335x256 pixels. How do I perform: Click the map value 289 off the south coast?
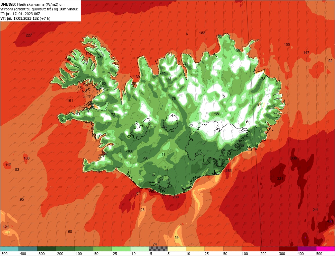click(x=176, y=197)
